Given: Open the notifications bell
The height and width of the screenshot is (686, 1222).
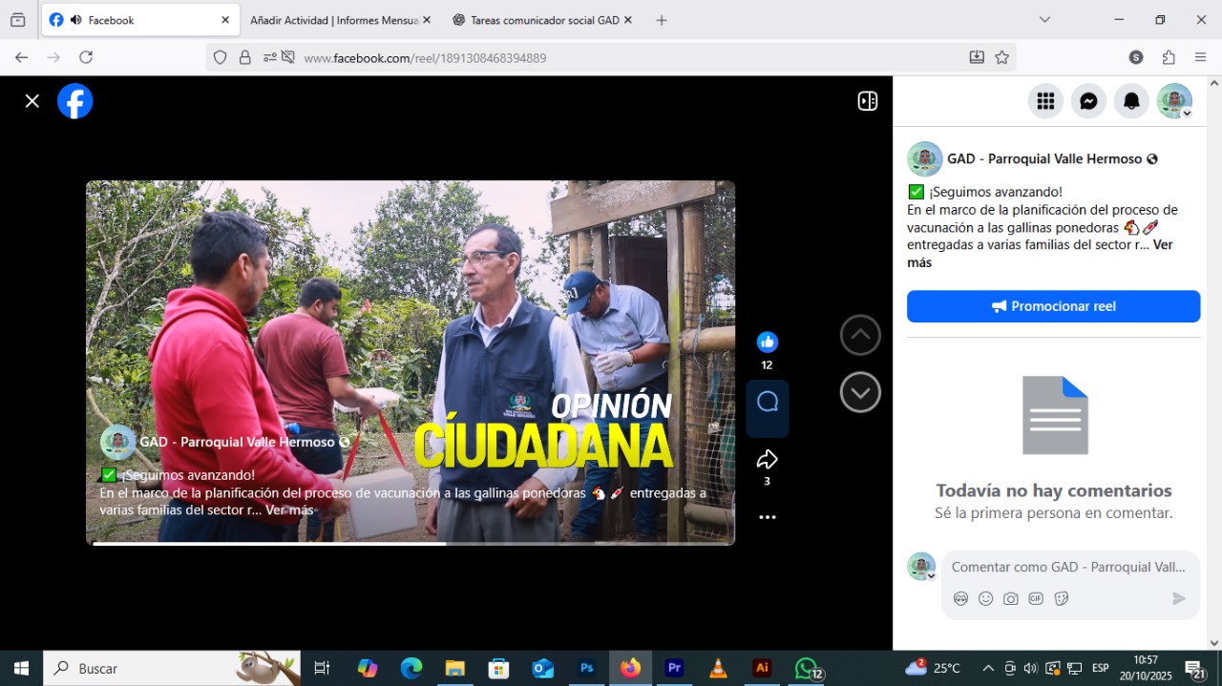Looking at the screenshot, I should coord(1131,101).
